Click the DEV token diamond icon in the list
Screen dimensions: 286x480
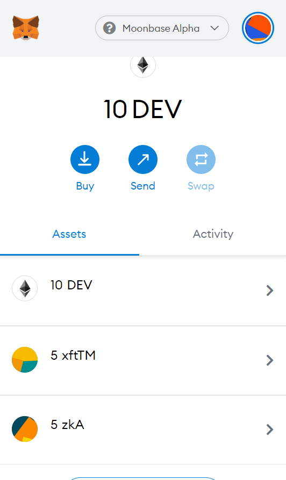coord(25,288)
